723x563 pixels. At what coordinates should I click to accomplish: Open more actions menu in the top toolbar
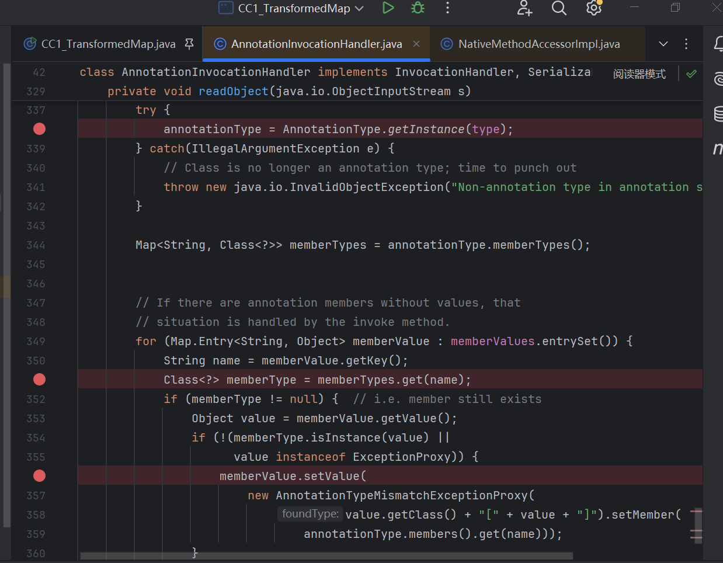click(x=448, y=8)
